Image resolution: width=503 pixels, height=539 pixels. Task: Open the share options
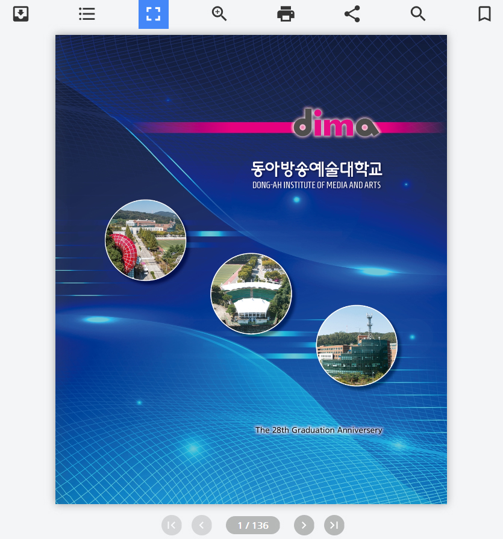(352, 14)
